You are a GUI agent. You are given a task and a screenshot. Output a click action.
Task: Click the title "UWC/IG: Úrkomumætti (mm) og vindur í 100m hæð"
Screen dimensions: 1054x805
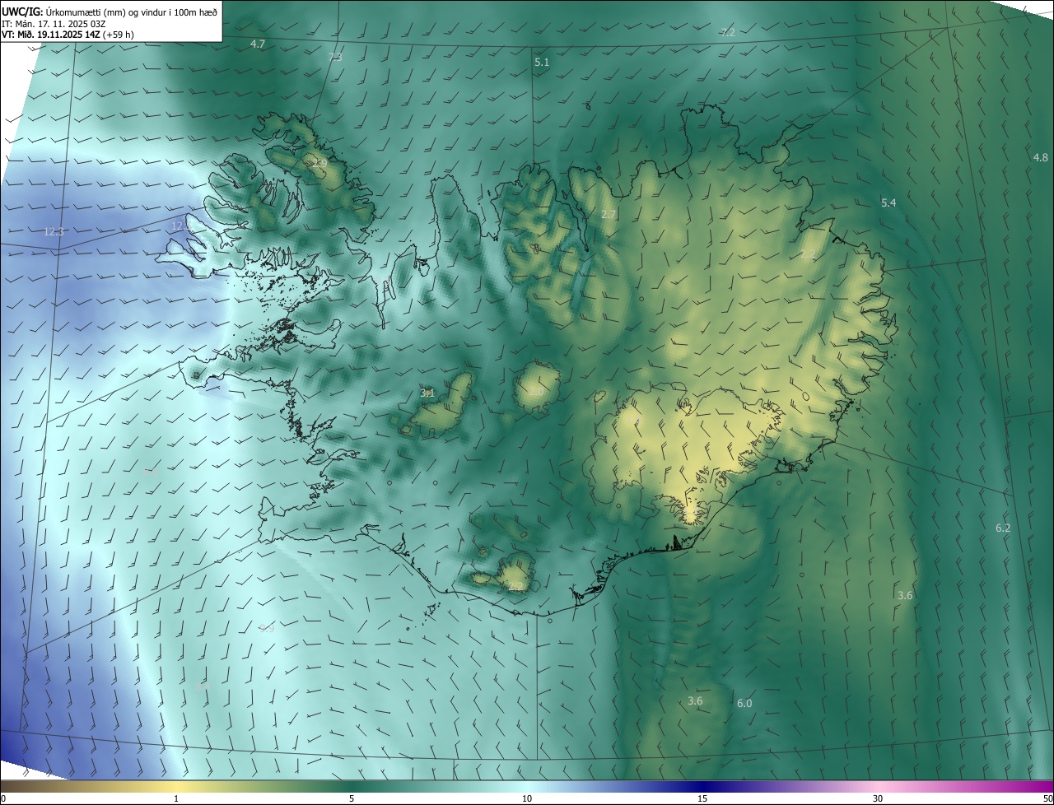pos(110,11)
